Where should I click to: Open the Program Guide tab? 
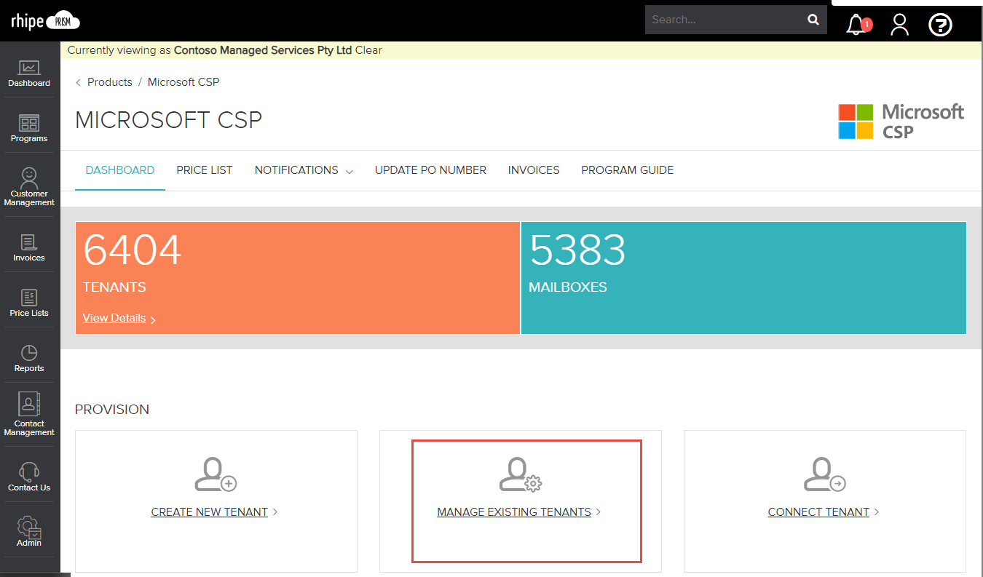click(627, 170)
